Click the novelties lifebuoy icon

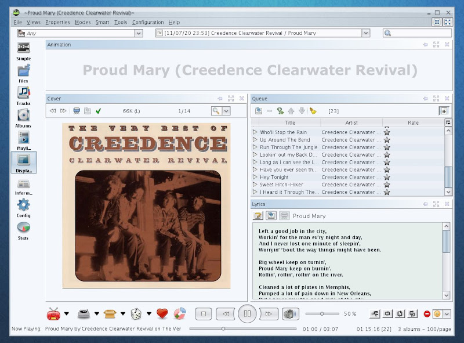click(180, 313)
